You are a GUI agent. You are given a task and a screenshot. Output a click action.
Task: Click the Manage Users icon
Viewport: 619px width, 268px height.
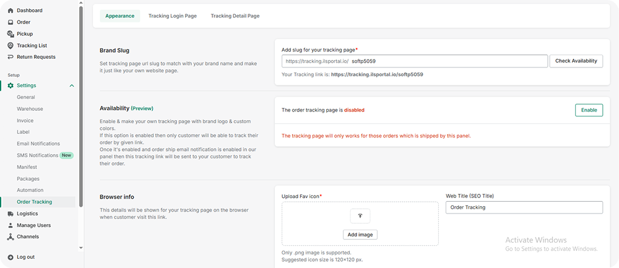11,225
